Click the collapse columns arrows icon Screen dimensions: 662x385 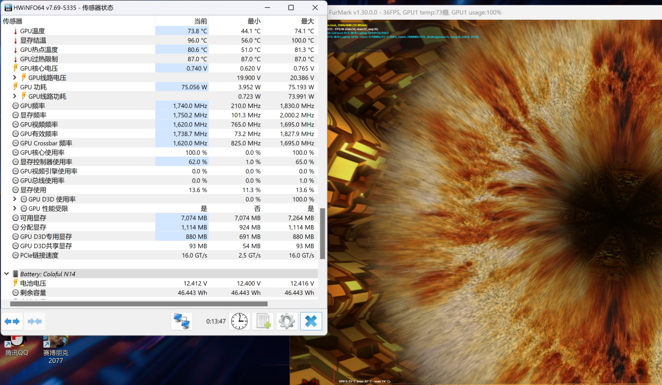point(35,321)
